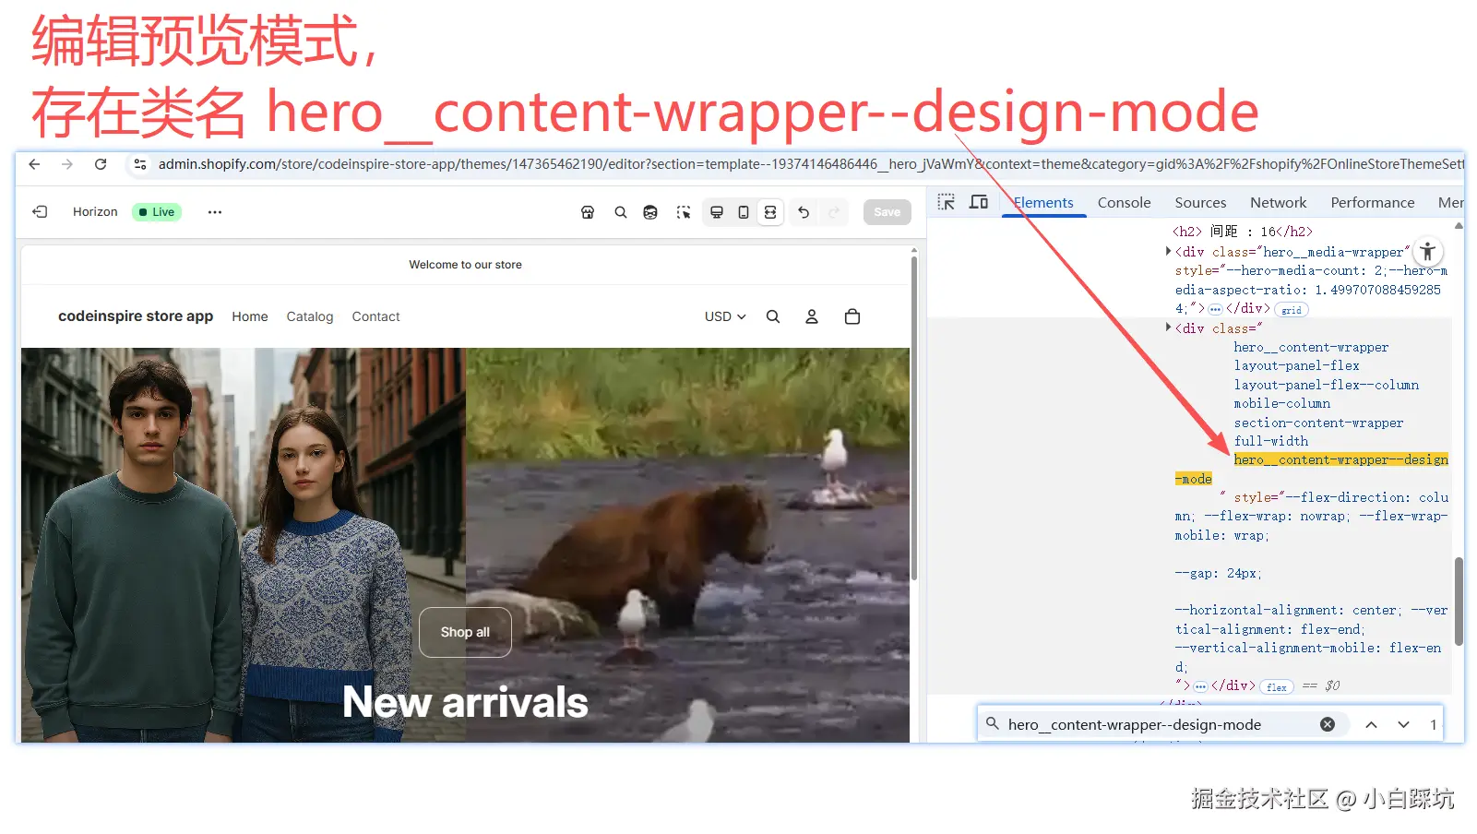Exit the theme editor

(x=40, y=212)
